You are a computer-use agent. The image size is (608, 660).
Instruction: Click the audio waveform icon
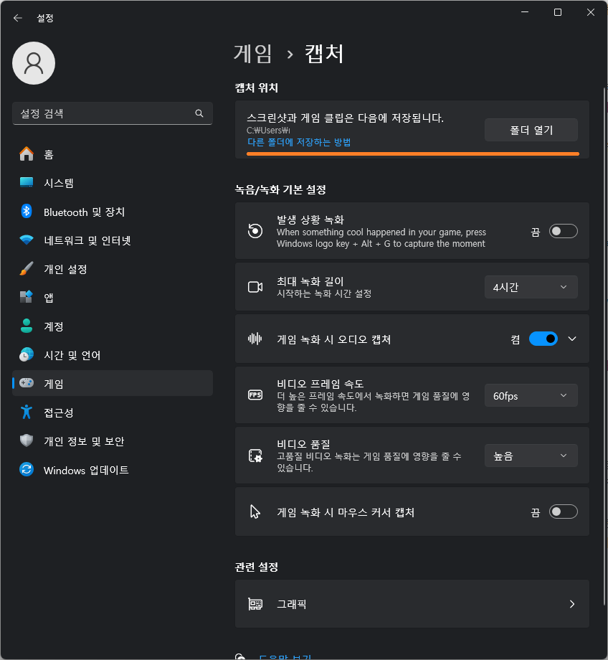(x=255, y=339)
